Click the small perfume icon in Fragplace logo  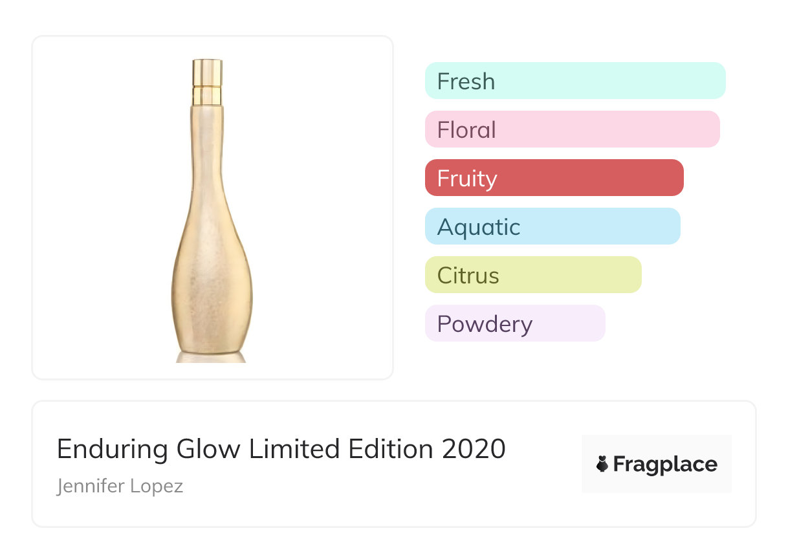[x=602, y=465]
